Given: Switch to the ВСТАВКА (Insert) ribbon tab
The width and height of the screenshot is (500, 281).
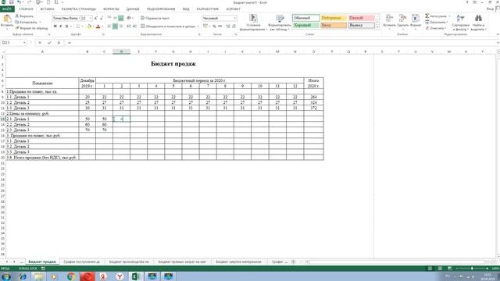Looking at the screenshot, I should pos(47,9).
